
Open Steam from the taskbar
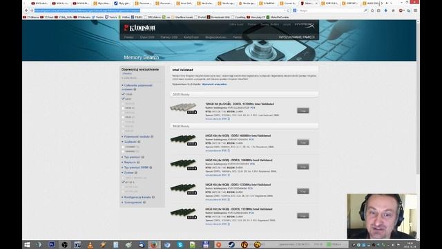231,245
